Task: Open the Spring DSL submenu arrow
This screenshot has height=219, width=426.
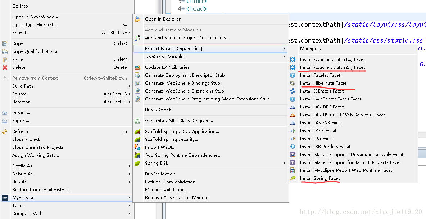Action: coord(284,163)
